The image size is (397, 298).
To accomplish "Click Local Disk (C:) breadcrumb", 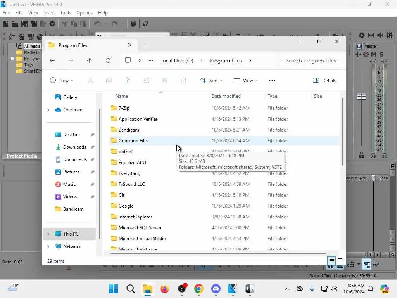I will click(176, 61).
